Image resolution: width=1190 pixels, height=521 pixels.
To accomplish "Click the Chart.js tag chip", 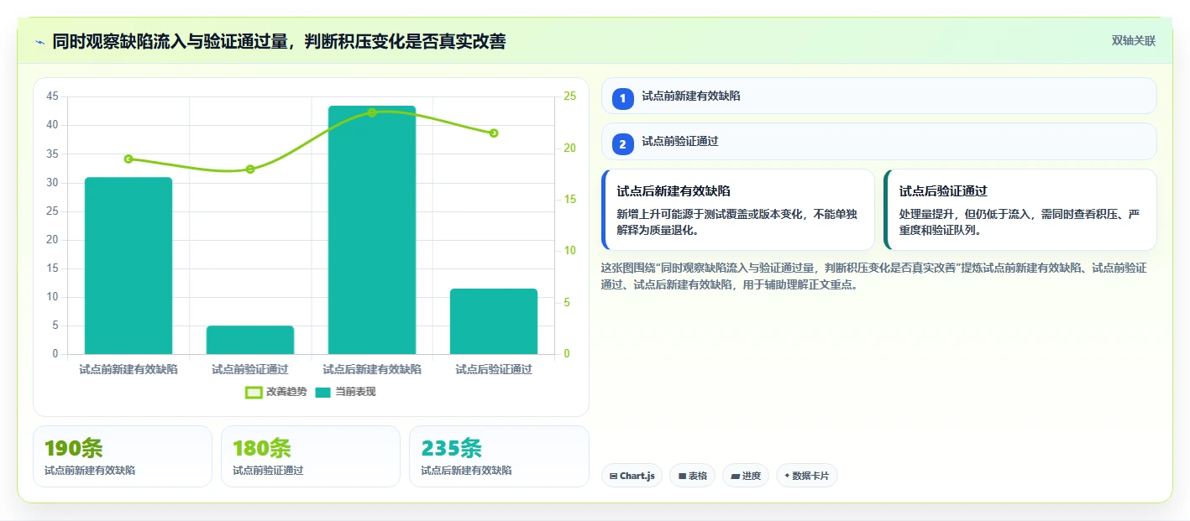I will click(x=632, y=476).
